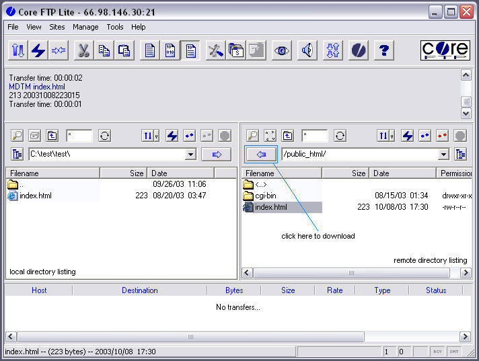
Task: Click the wrench and tools settings icon
Action: (215, 50)
